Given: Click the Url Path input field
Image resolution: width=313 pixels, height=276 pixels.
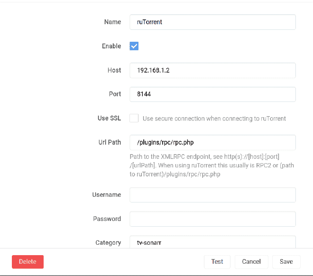Looking at the screenshot, I should point(212,142).
